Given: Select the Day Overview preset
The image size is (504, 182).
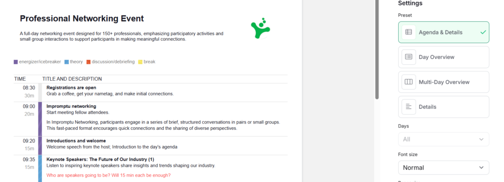Looking at the screenshot, I should pyautogui.click(x=443, y=57).
